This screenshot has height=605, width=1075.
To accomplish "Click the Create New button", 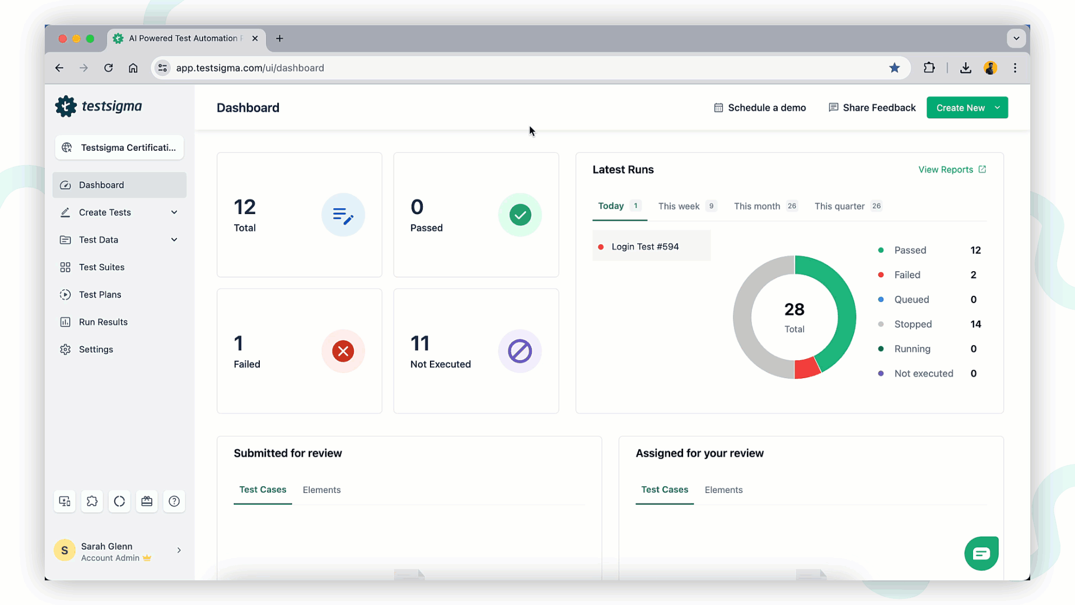I will pyautogui.click(x=960, y=108).
